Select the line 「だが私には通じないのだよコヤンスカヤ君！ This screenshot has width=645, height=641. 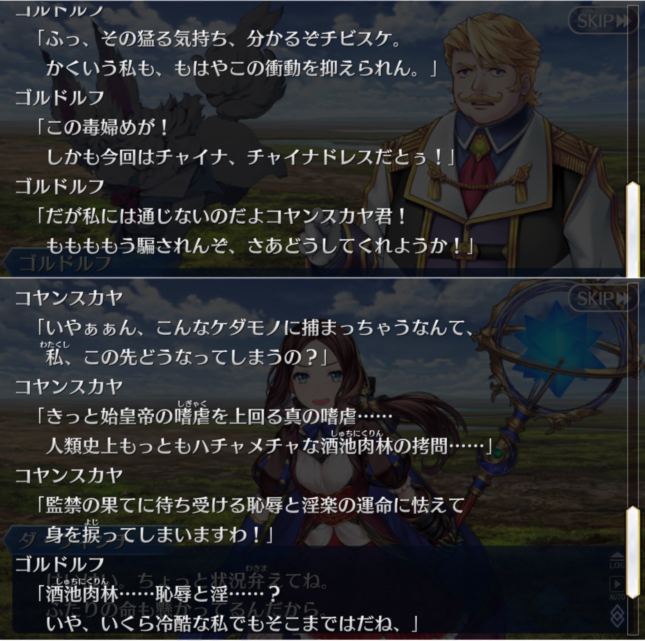[x=222, y=217]
